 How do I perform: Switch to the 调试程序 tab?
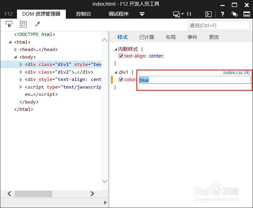[x=119, y=14]
